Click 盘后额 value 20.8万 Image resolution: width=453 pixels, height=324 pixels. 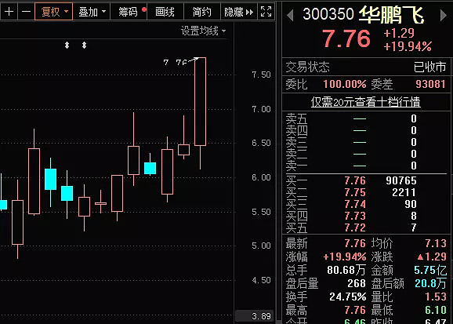pyautogui.click(x=431, y=283)
